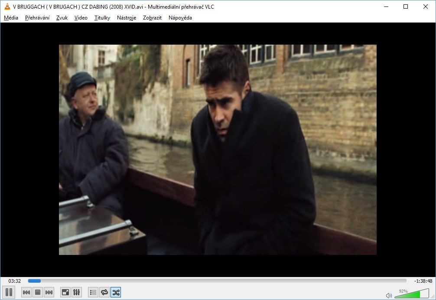Seek along the playback progress bar
Viewport: 436px width, 300px height.
(x=217, y=281)
